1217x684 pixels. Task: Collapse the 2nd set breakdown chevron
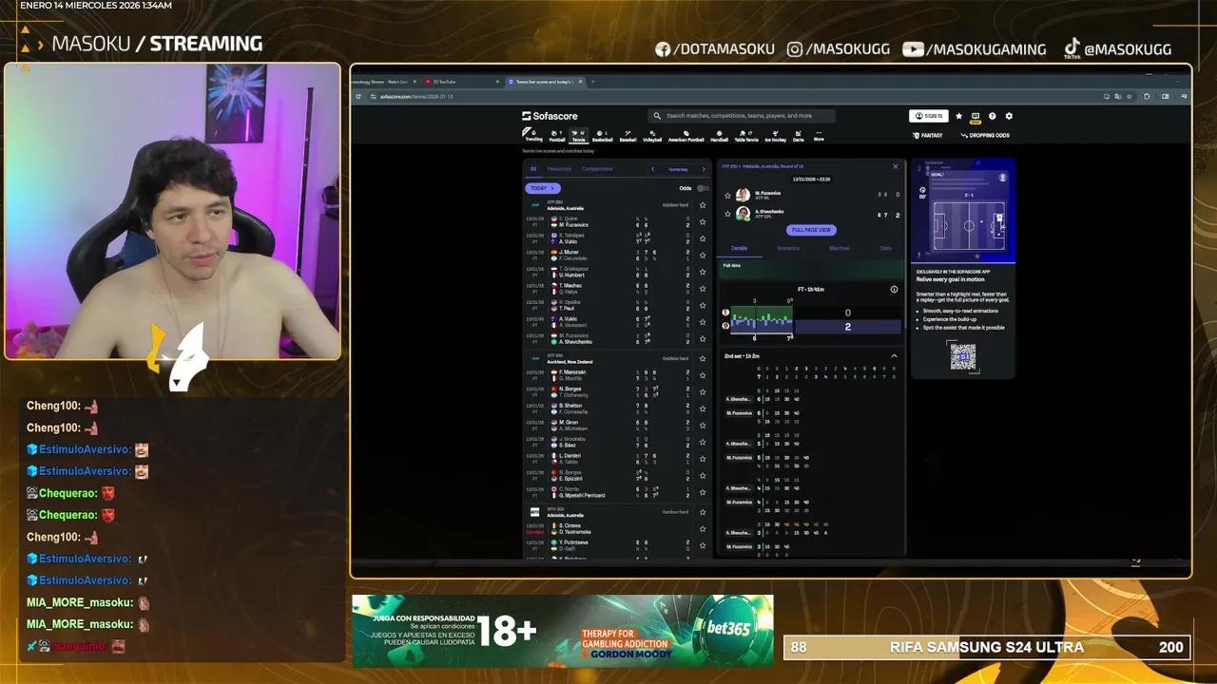pos(893,355)
